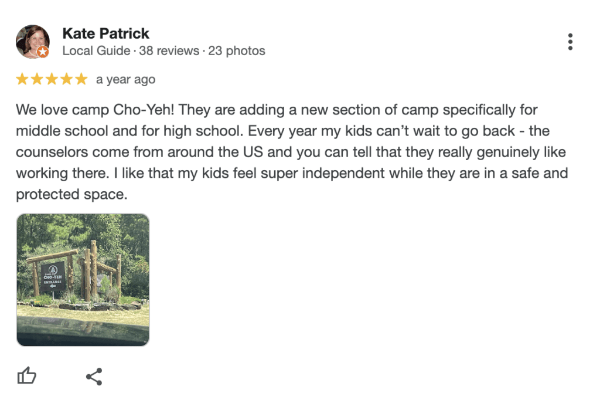Click the "23 photos" text

tap(237, 51)
